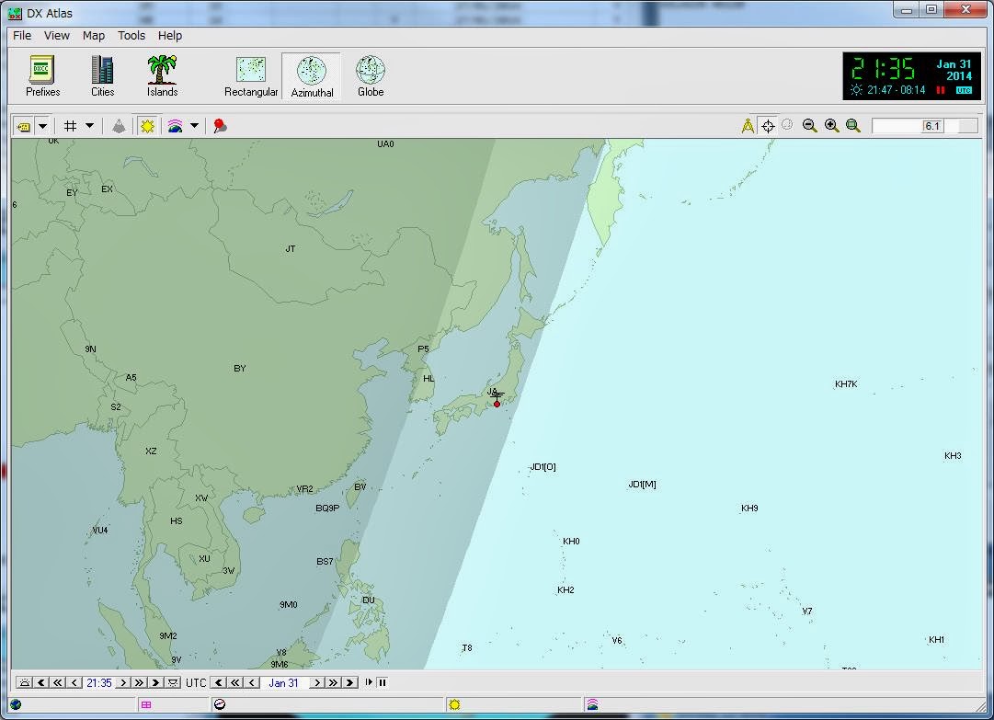Click the play time animation button
The height and width of the screenshot is (720, 994).
pyautogui.click(x=369, y=682)
